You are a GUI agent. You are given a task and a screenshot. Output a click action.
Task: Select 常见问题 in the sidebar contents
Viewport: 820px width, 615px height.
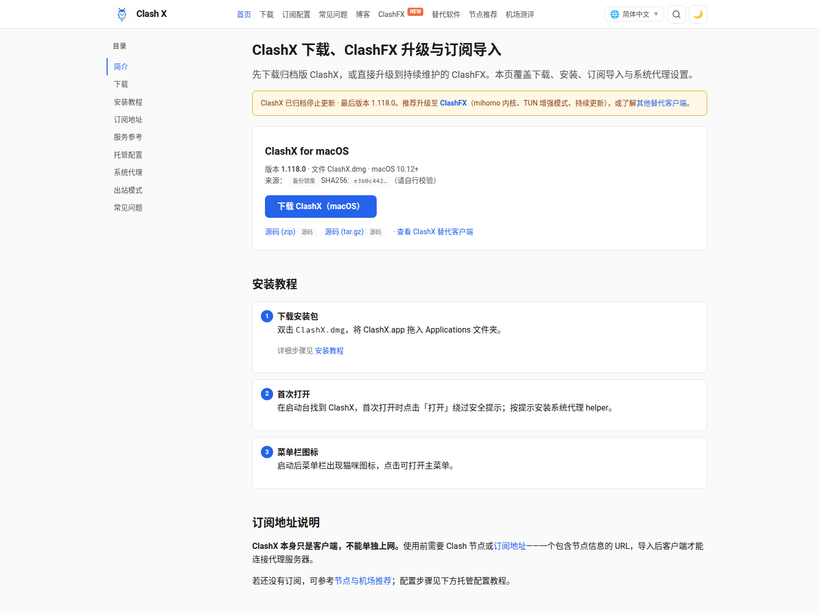128,208
